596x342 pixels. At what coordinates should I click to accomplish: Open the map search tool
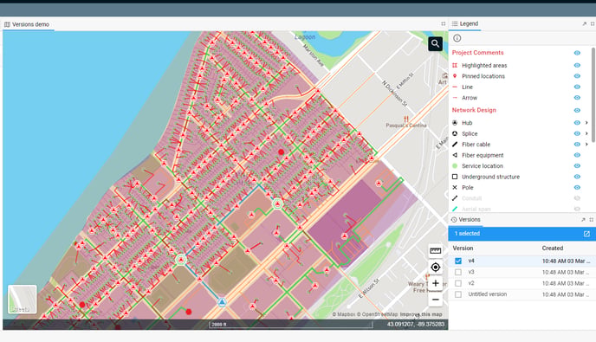click(x=435, y=43)
